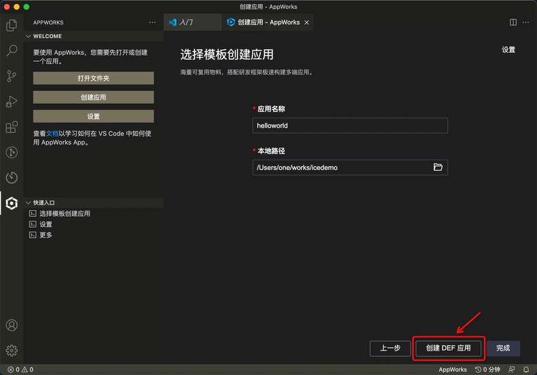This screenshot has height=375, width=537.
Task: Click the 选择模板创建应用 page heading
Action: [227, 54]
